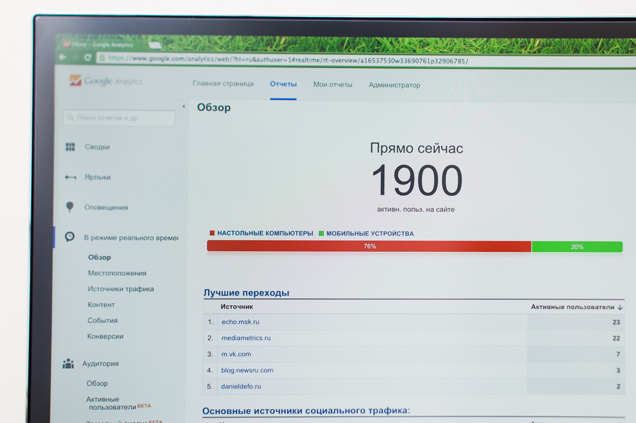The width and height of the screenshot is (636, 423).
Task: Open Контент report
Action: tap(101, 305)
